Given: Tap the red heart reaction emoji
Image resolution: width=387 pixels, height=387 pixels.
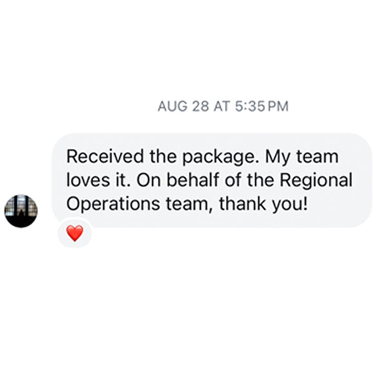Looking at the screenshot, I should (x=75, y=233).
